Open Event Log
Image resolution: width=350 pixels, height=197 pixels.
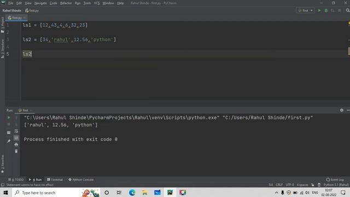(335, 179)
